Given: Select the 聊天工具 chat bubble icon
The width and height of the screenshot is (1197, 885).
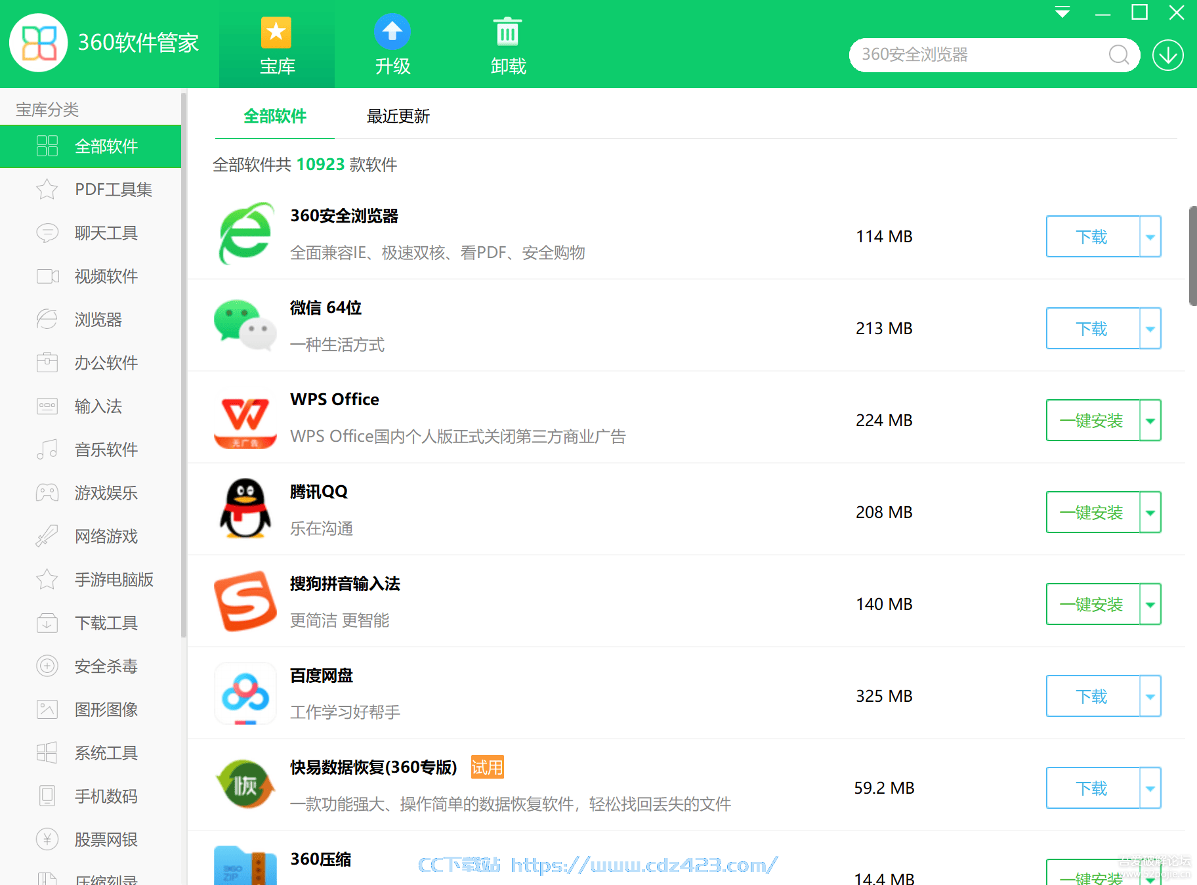Looking at the screenshot, I should pyautogui.click(x=47, y=233).
